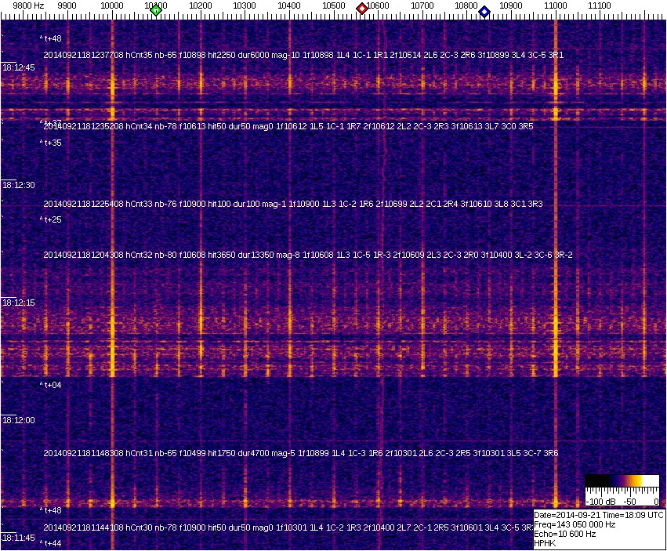Select the 18:12:30 time label
Viewport: 667px width, 551px height.
tap(18, 186)
